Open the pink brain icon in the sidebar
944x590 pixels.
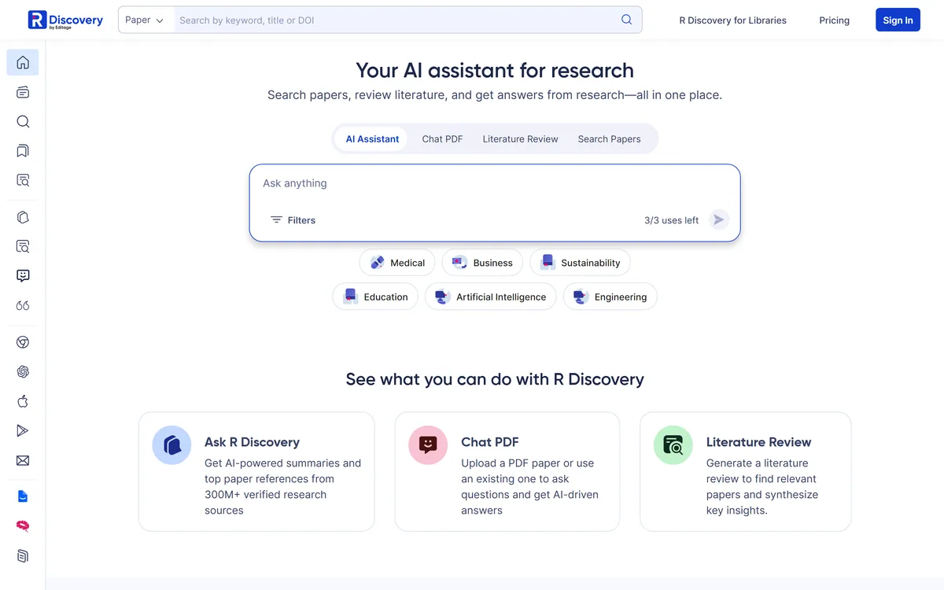point(23,526)
